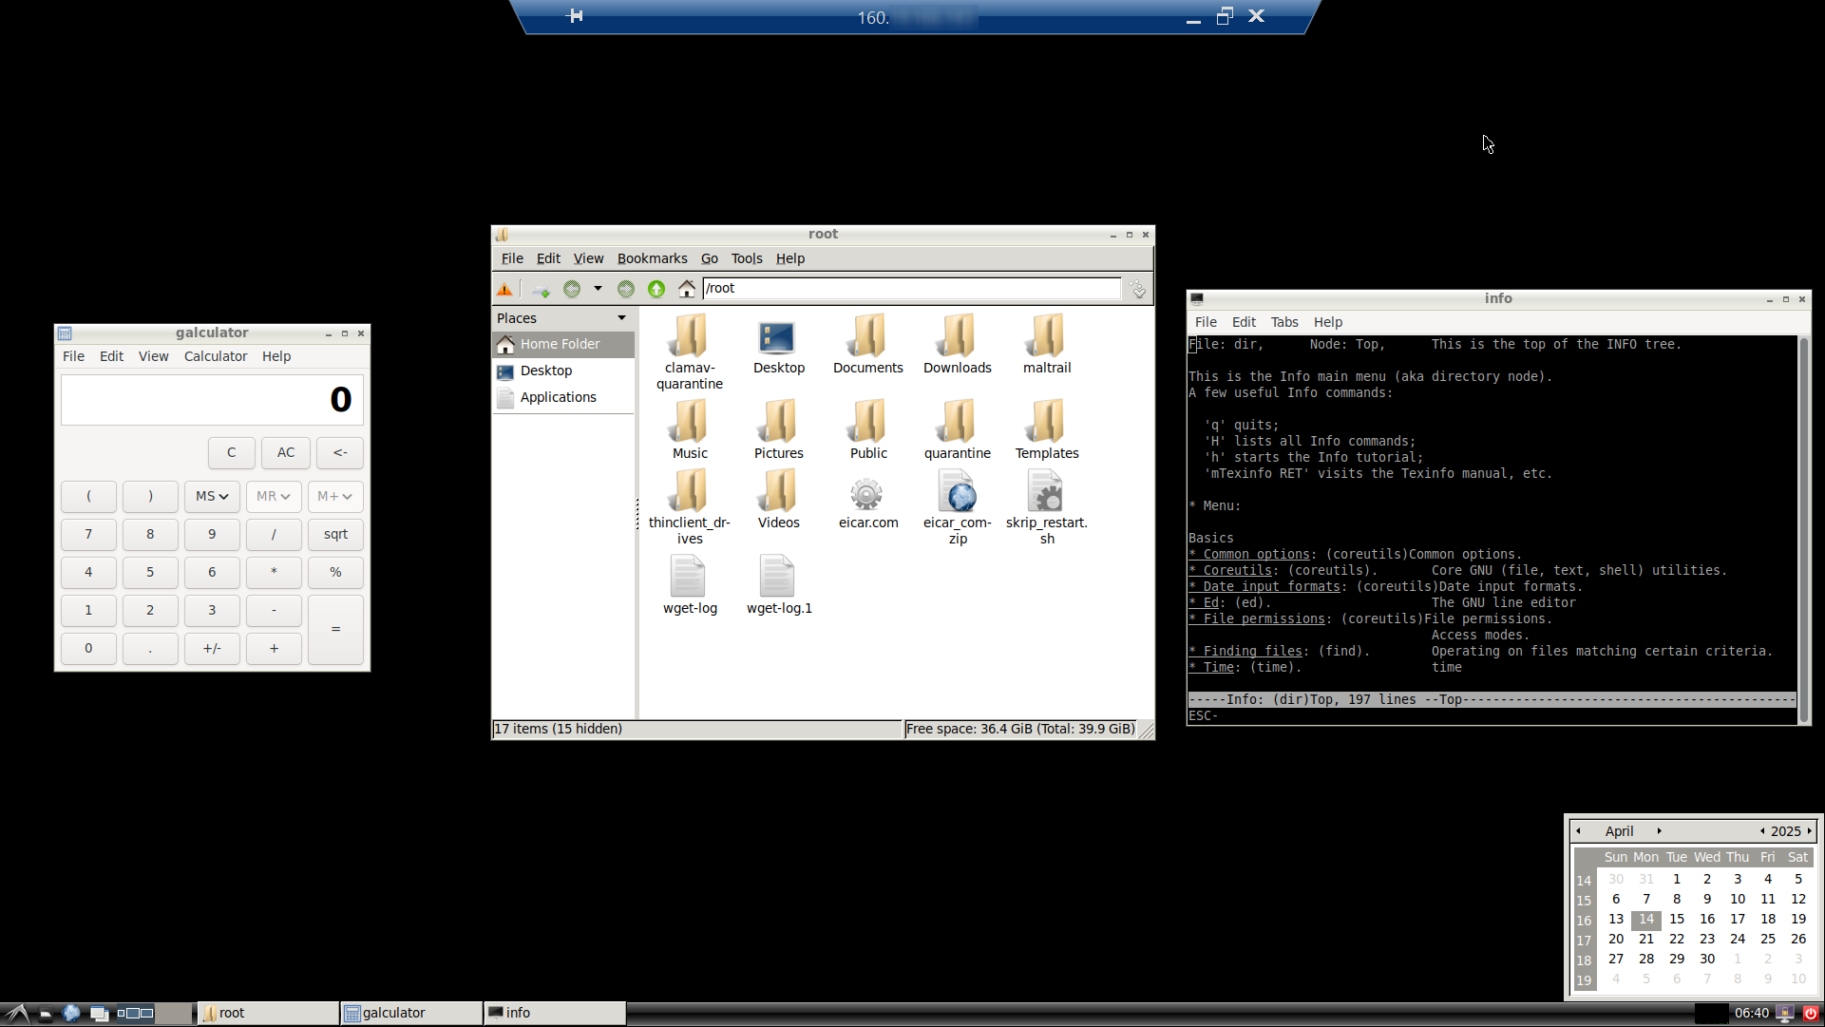Open Bookmarks menu in file manager
This screenshot has width=1825, height=1027.
[652, 258]
